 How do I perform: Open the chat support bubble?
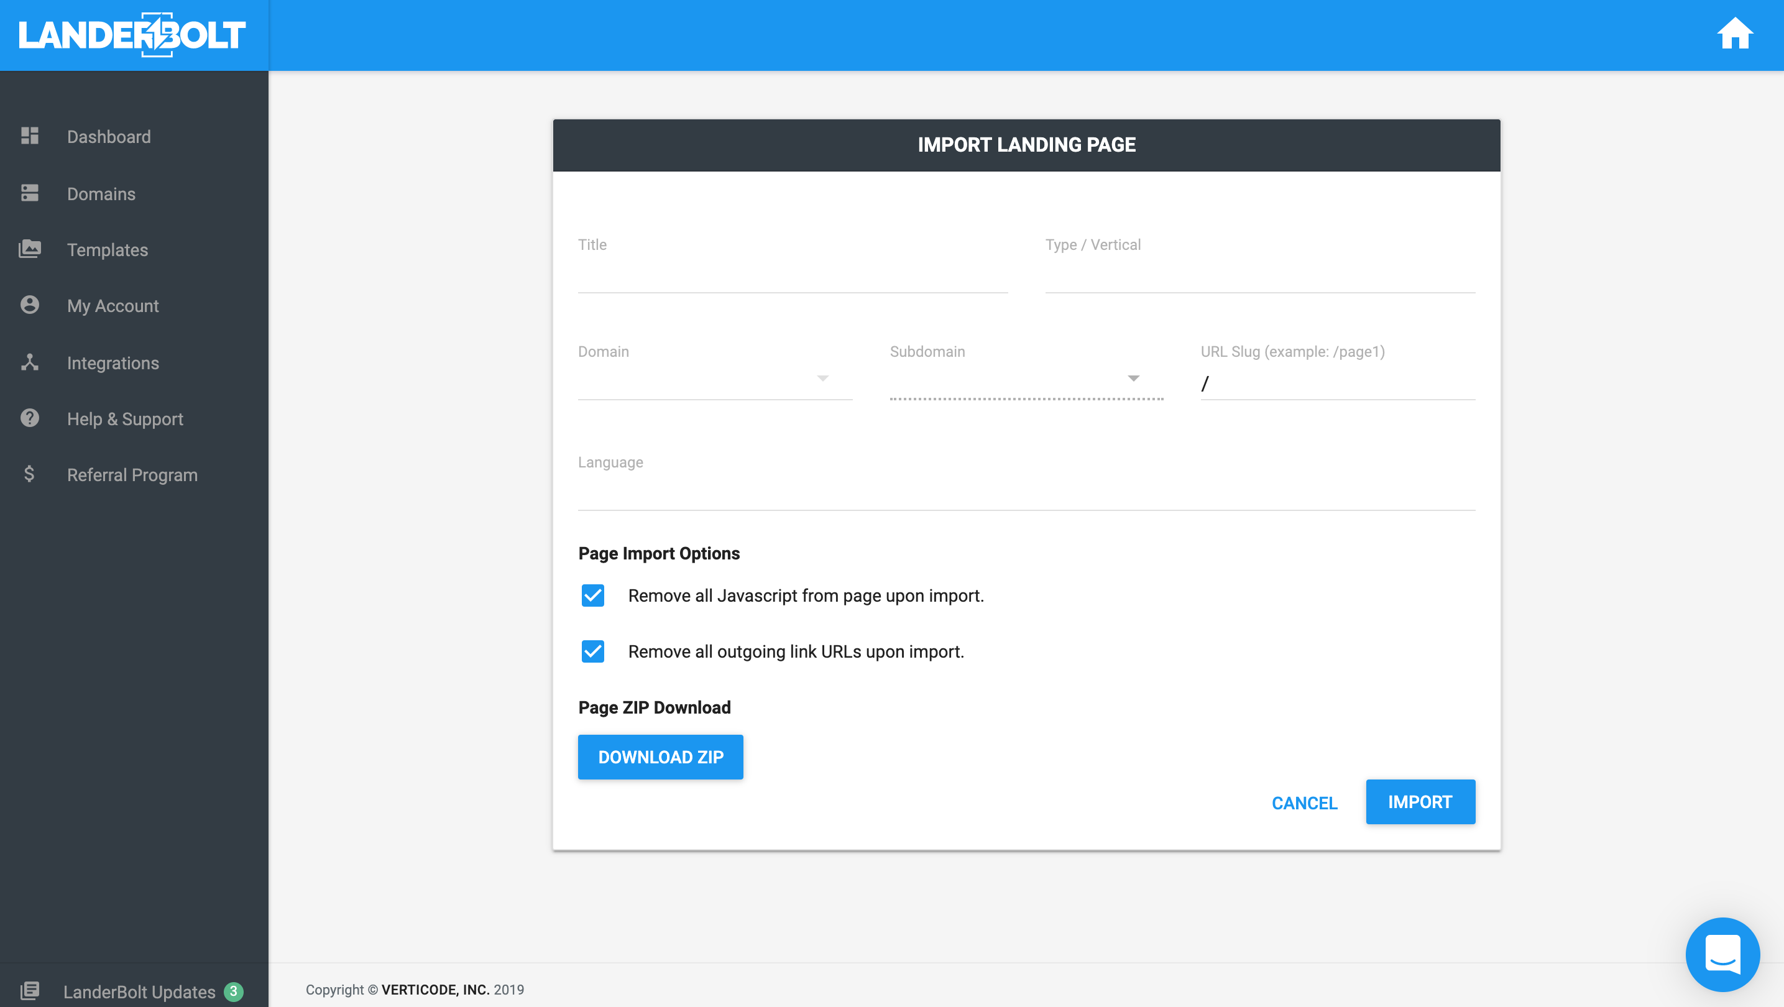(x=1722, y=954)
